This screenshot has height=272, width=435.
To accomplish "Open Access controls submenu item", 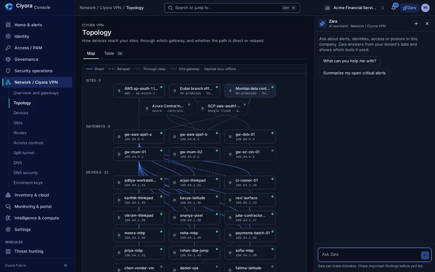I will pos(28,143).
